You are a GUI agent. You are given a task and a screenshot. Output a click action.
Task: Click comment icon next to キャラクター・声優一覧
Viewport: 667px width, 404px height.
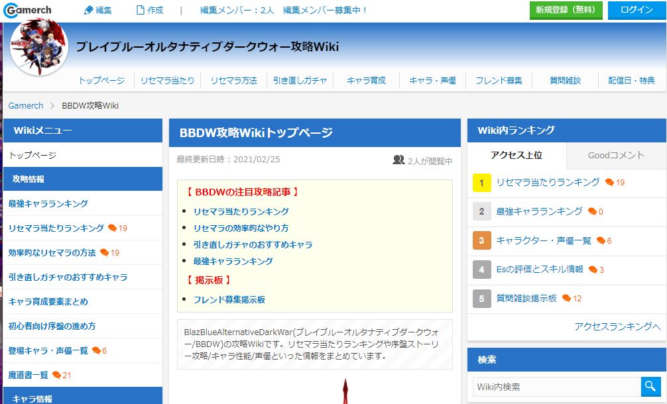[x=601, y=240]
